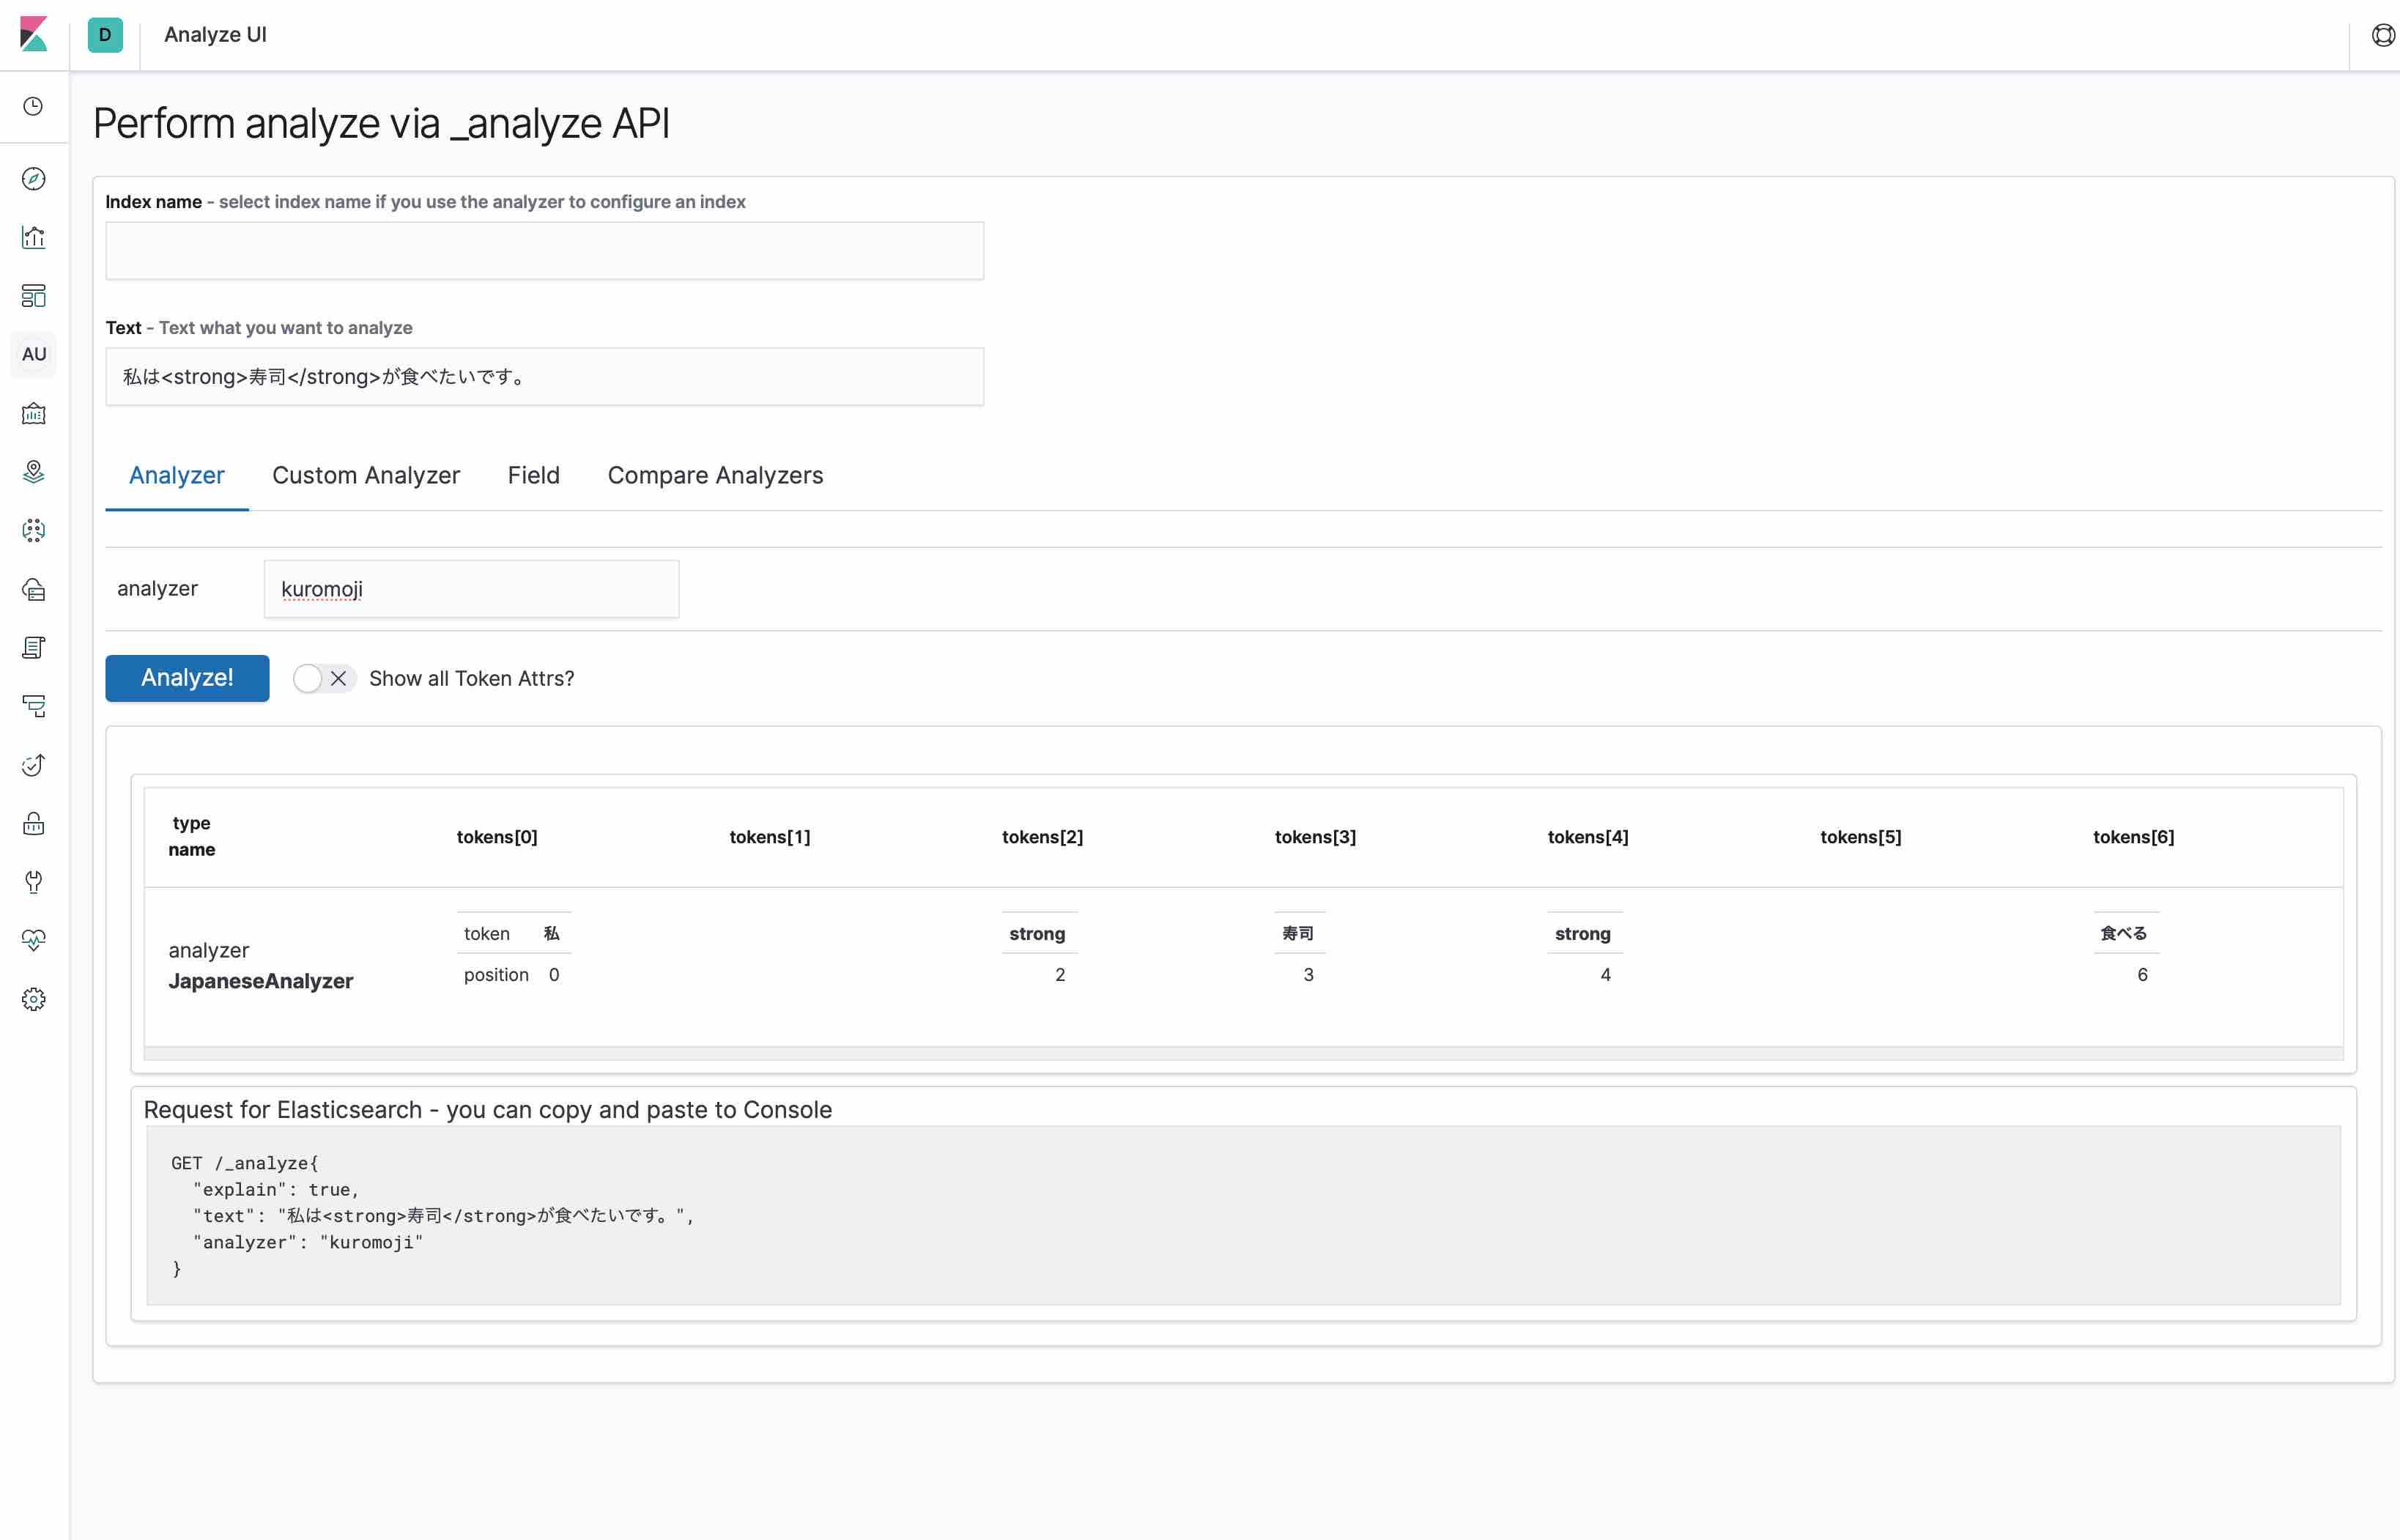This screenshot has width=2400, height=1540.
Task: Switch to the Compare Analyzers tab
Action: pos(715,476)
